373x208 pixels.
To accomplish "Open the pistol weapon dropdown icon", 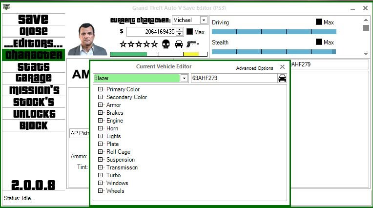I will [193, 44].
